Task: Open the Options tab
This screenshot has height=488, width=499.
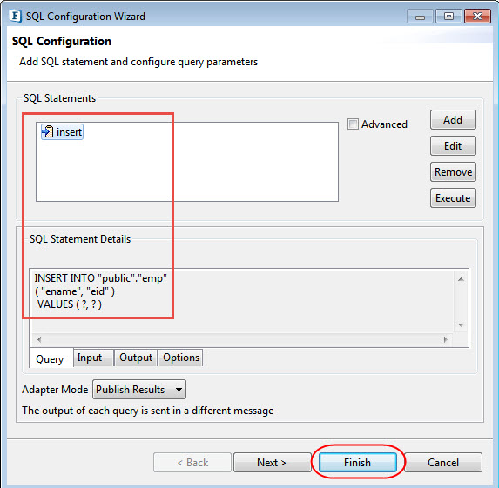Action: (181, 358)
